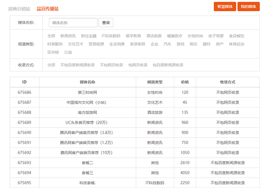Choose the 包网页收录 inclusion filter

click(138, 65)
